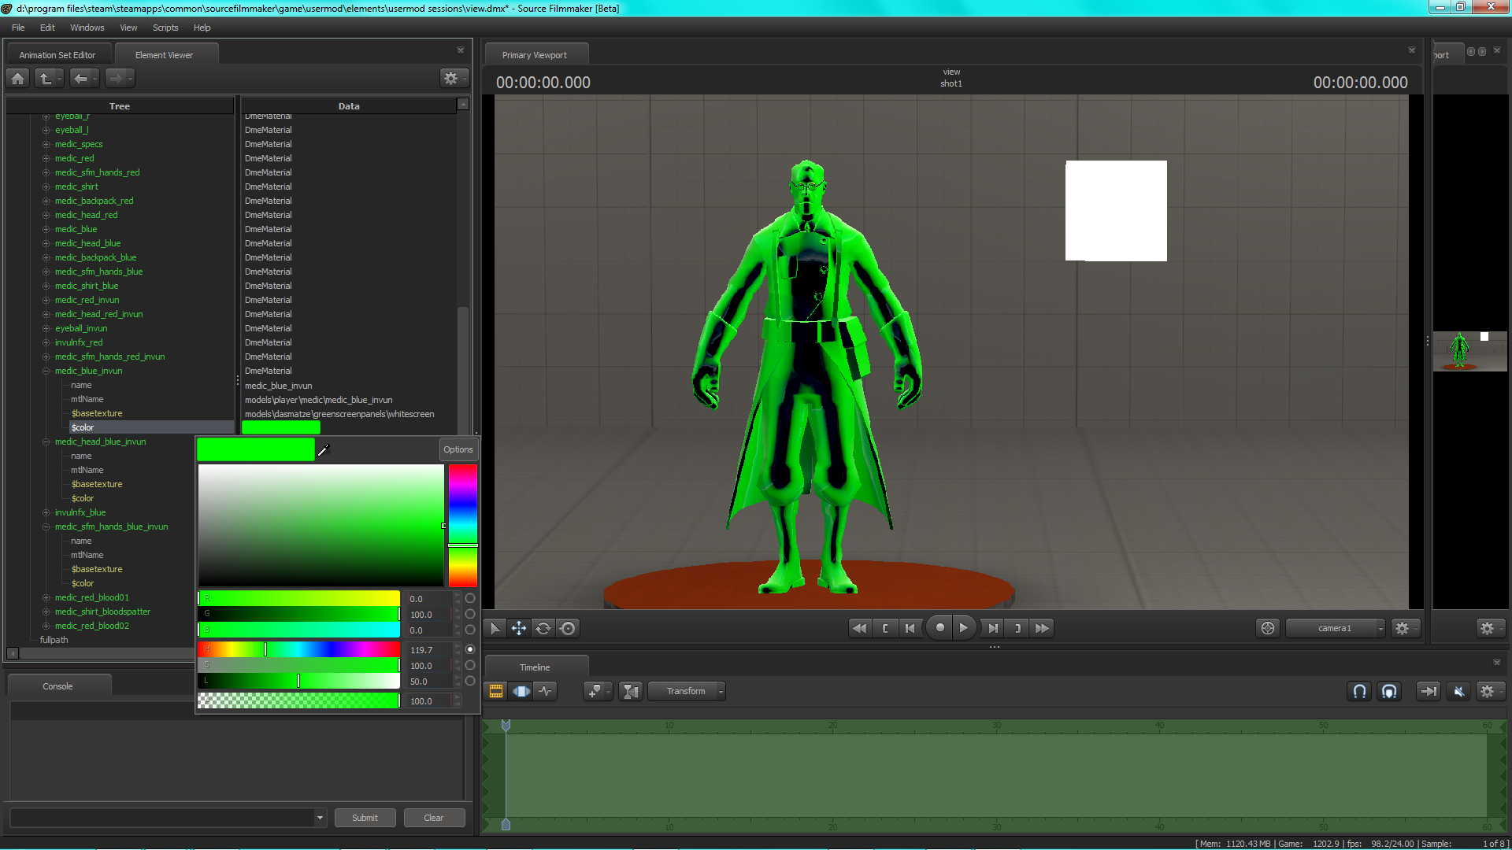Switch to Animation Set Editor tab
This screenshot has width=1512, height=850.
click(x=57, y=55)
